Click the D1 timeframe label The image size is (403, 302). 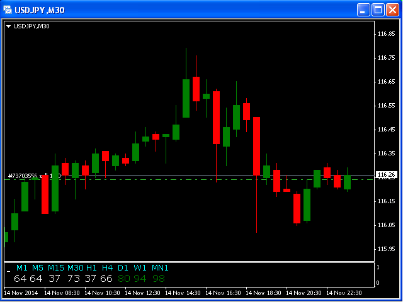tap(123, 268)
